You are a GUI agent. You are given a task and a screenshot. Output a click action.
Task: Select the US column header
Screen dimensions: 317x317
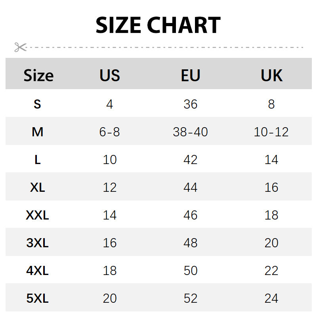(x=110, y=75)
